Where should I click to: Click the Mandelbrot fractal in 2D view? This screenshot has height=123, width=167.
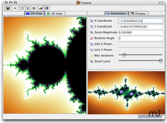[x=45, y=65]
